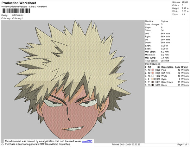Click the Min Stitch value '0.3 mm'
190x147 pixels.
(x=165, y=55)
